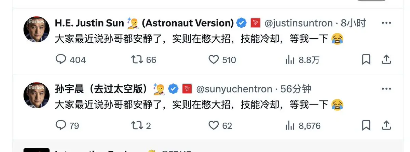The width and height of the screenshot is (410, 152).
Task: Bookmark the H.E. Justin Sun tweet
Action: point(366,60)
